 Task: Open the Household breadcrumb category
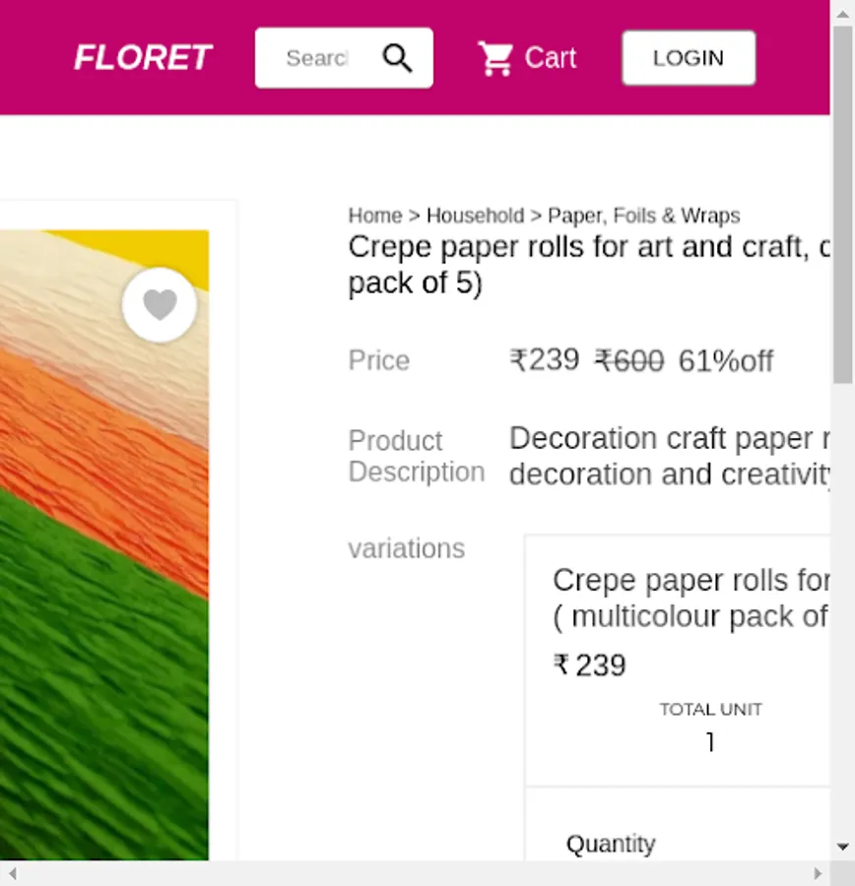point(475,216)
